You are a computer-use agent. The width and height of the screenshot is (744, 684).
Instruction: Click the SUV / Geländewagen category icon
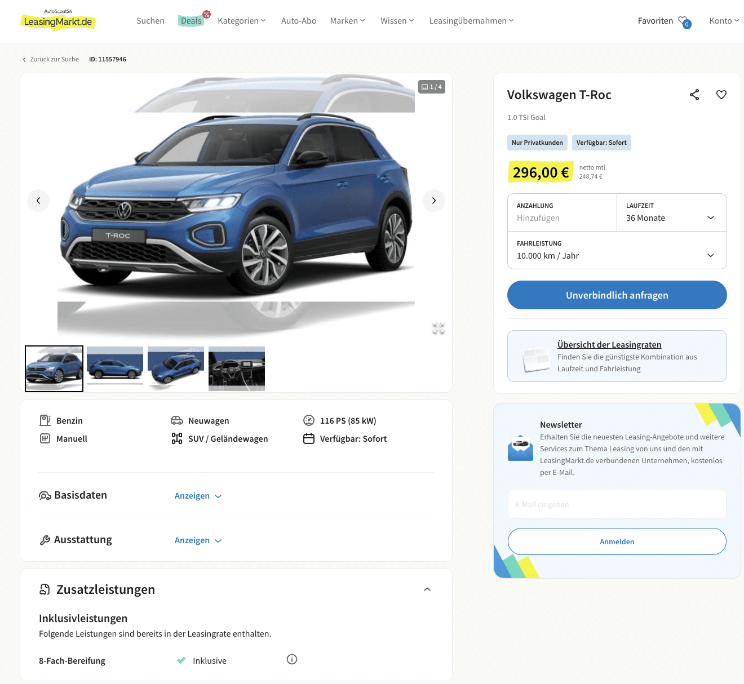(x=177, y=438)
